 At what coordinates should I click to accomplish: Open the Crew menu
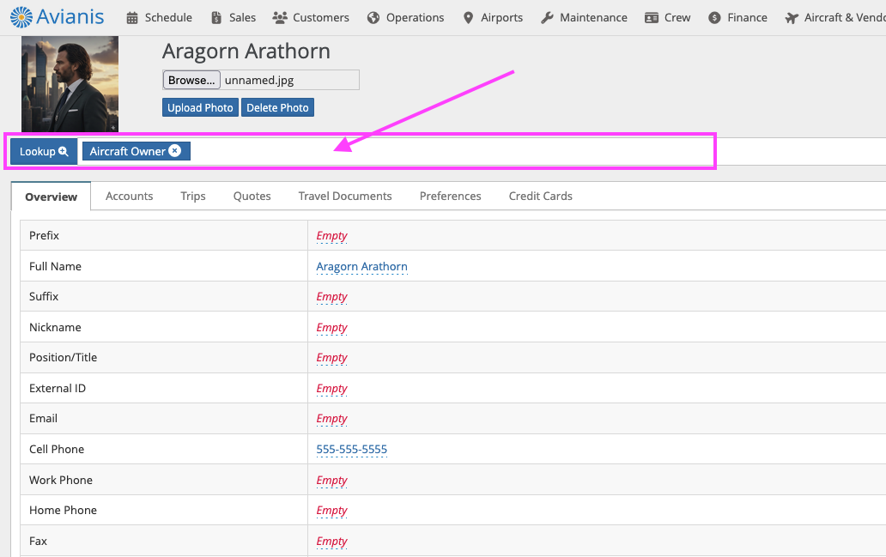[667, 17]
